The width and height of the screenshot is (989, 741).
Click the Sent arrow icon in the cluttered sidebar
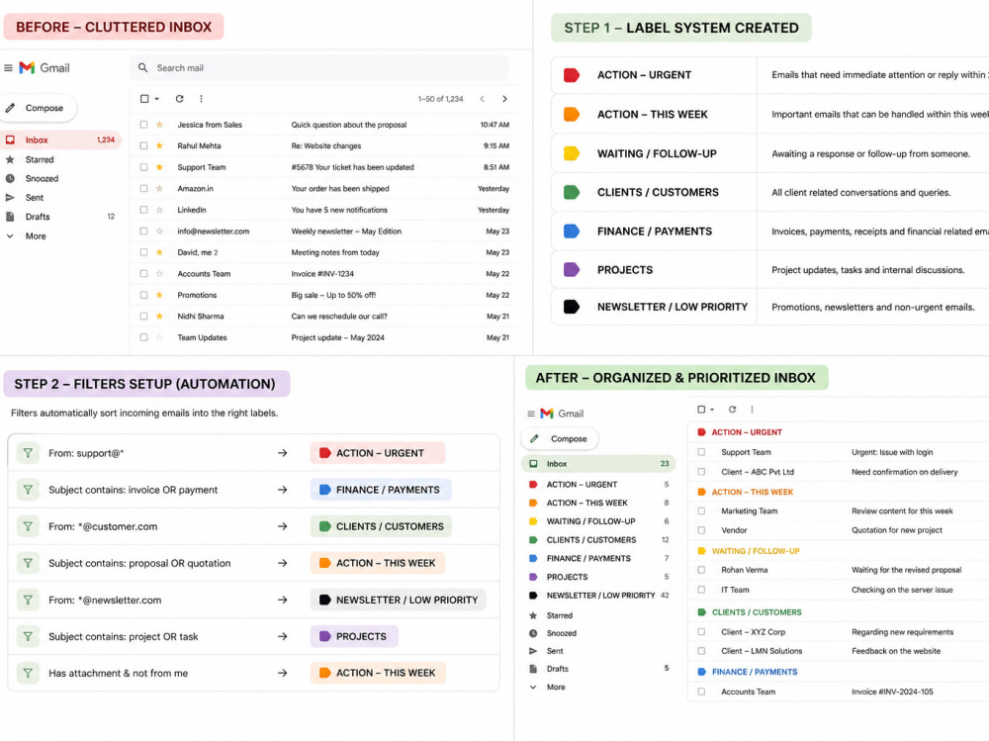10,198
